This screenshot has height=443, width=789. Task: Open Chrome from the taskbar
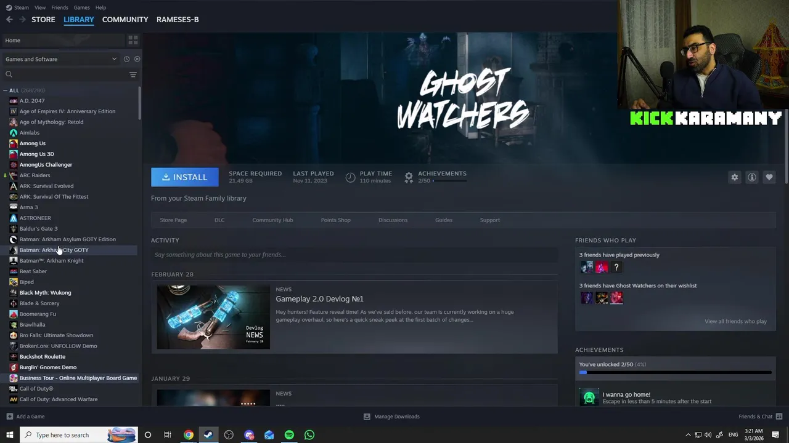point(189,435)
